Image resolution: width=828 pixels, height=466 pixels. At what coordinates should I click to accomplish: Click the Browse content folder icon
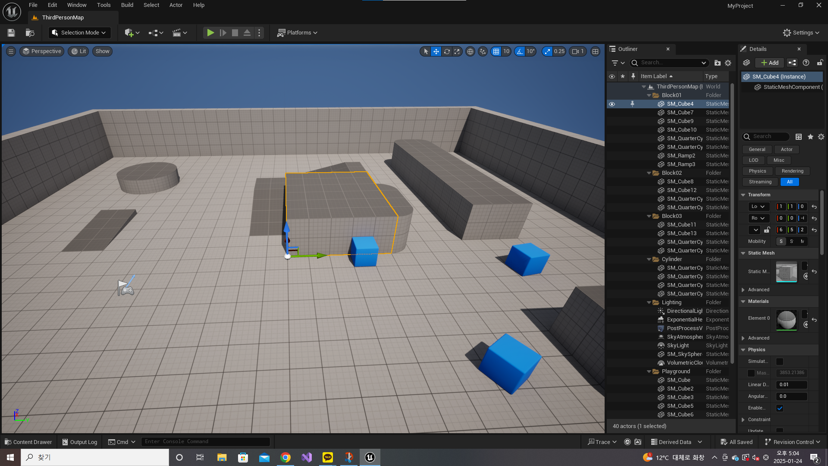click(30, 33)
